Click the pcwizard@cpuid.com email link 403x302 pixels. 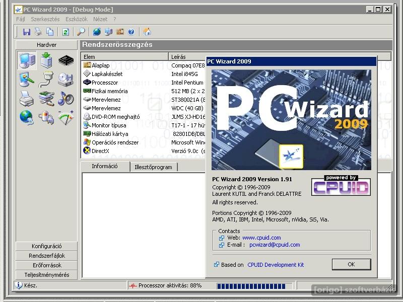click(275, 245)
